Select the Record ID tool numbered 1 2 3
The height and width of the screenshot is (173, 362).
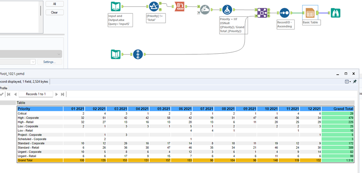coord(138,54)
